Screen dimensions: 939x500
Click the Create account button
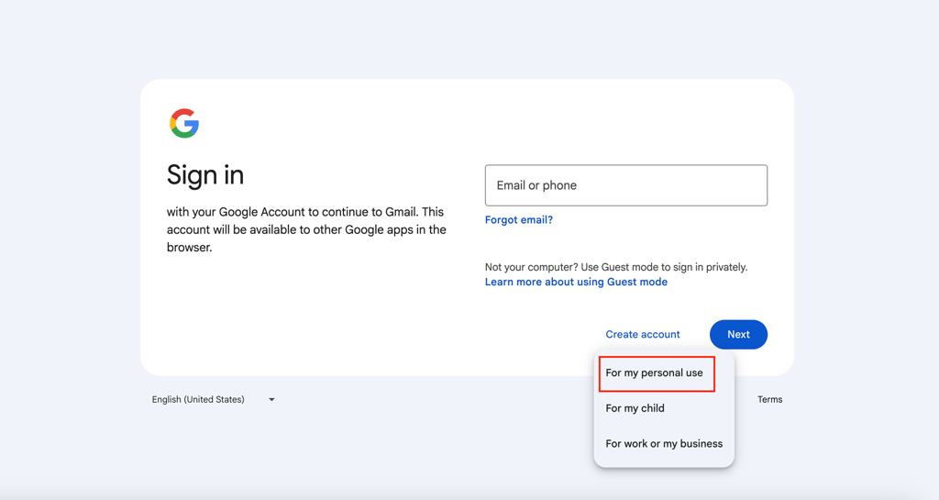coord(643,334)
